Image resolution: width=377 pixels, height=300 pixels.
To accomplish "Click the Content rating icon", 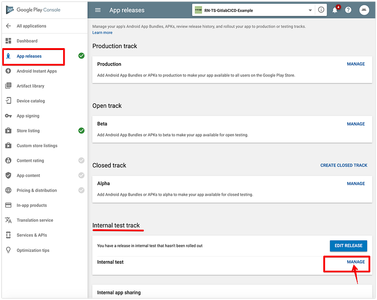I will click(8, 160).
